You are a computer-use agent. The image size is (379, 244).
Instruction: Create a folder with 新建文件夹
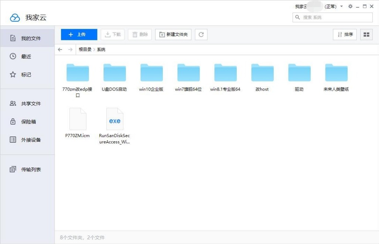coord(173,34)
